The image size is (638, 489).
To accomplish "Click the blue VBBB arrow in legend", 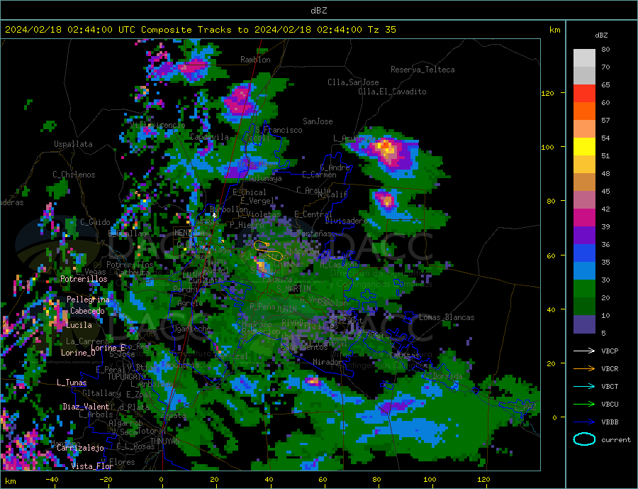I will (584, 422).
